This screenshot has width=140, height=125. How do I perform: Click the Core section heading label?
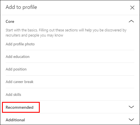point(10,21)
